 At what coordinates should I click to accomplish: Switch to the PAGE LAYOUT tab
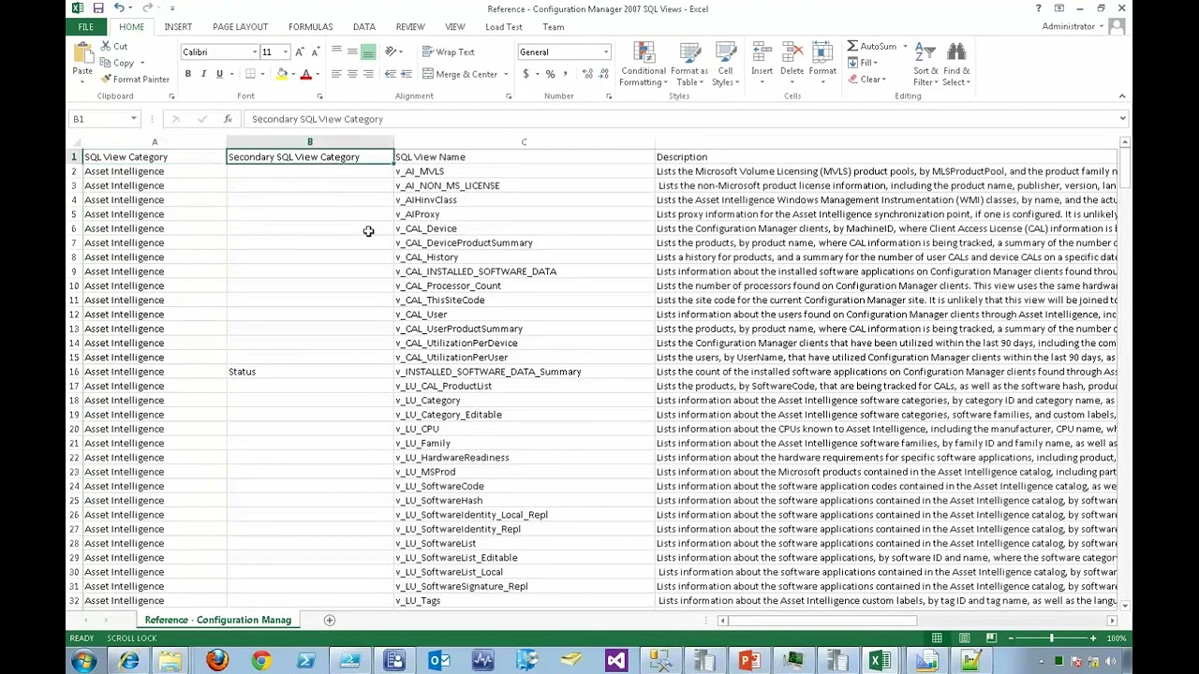(240, 27)
